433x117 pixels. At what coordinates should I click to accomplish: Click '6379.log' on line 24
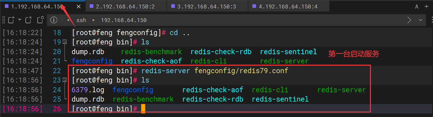tap(88, 90)
